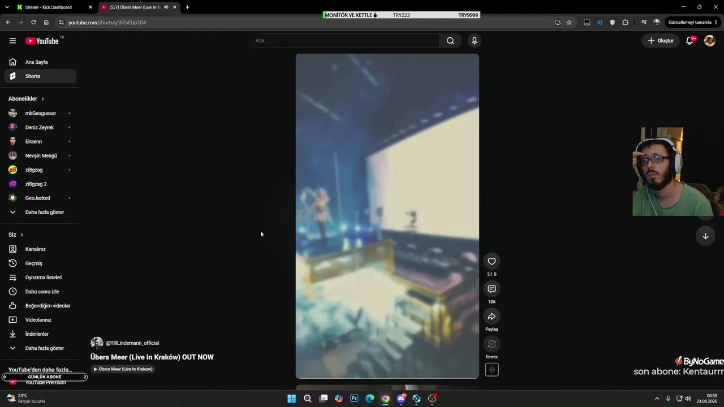Image resolution: width=724 pixels, height=407 pixels.
Task: Click the Ara search input field
Action: point(344,41)
